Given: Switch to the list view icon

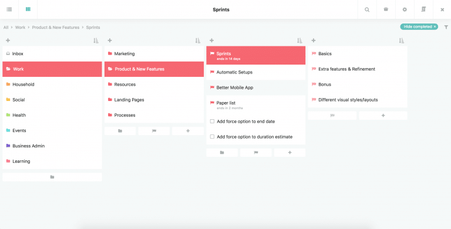Looking at the screenshot, I should [9, 9].
